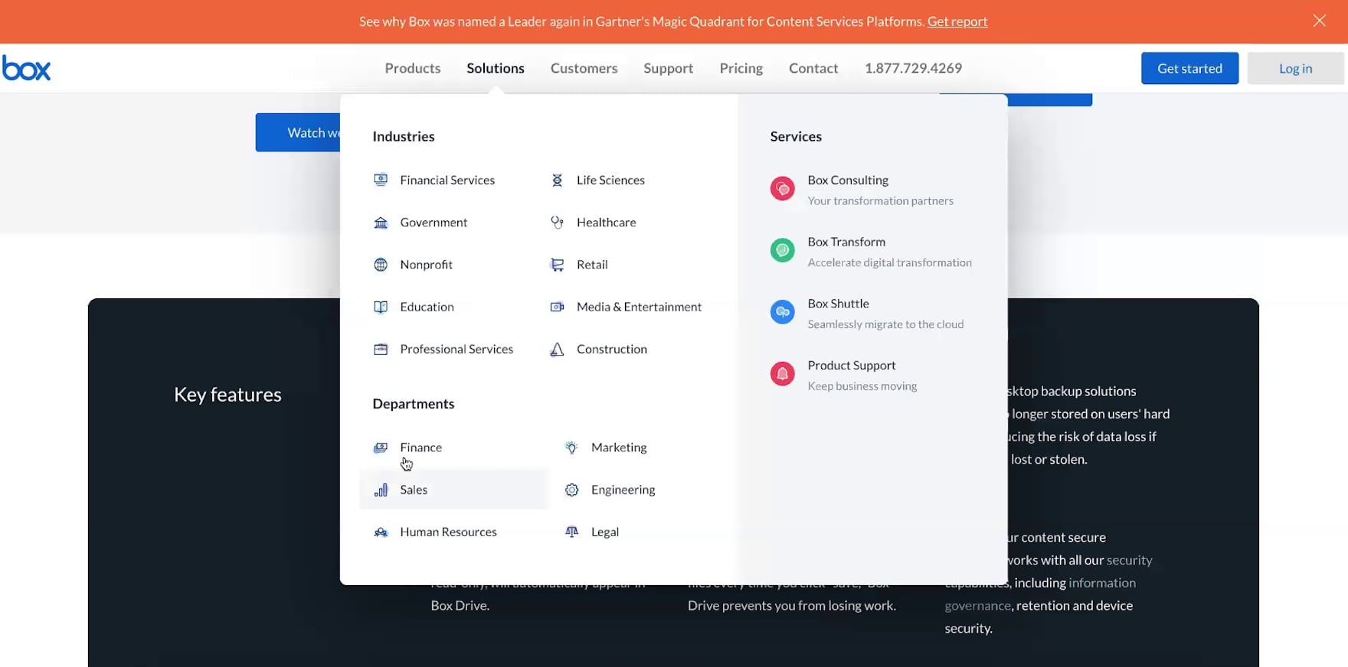Screen dimensions: 1348x667
Task: Click the Box Transform green icon
Action: coord(782,250)
